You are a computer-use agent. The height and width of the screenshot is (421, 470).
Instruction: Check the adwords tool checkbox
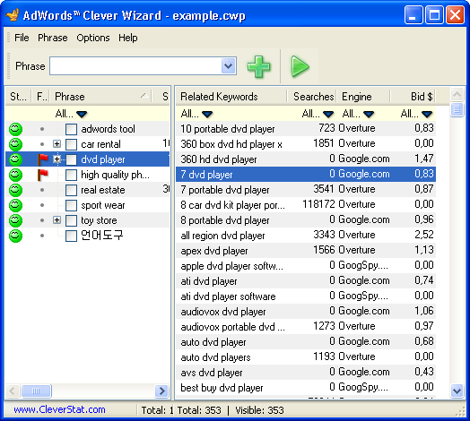coord(71,129)
